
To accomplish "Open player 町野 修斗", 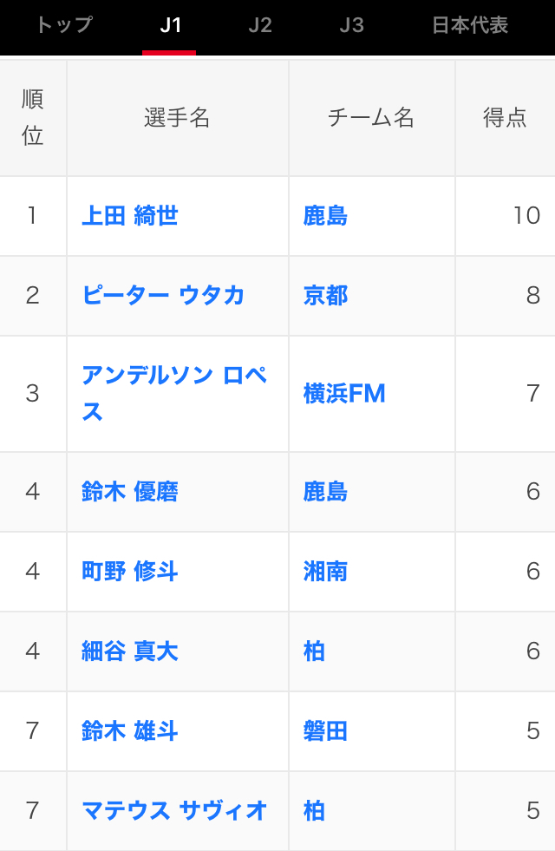I will 130,572.
